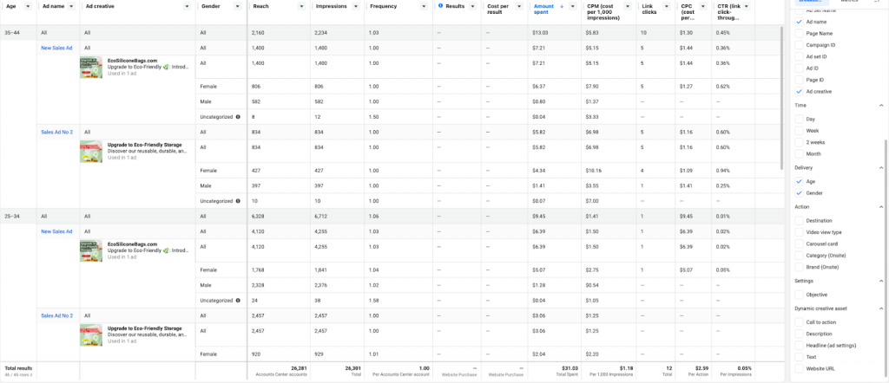
Task: Collapse the Settings section chevron
Action: pyautogui.click(x=880, y=281)
